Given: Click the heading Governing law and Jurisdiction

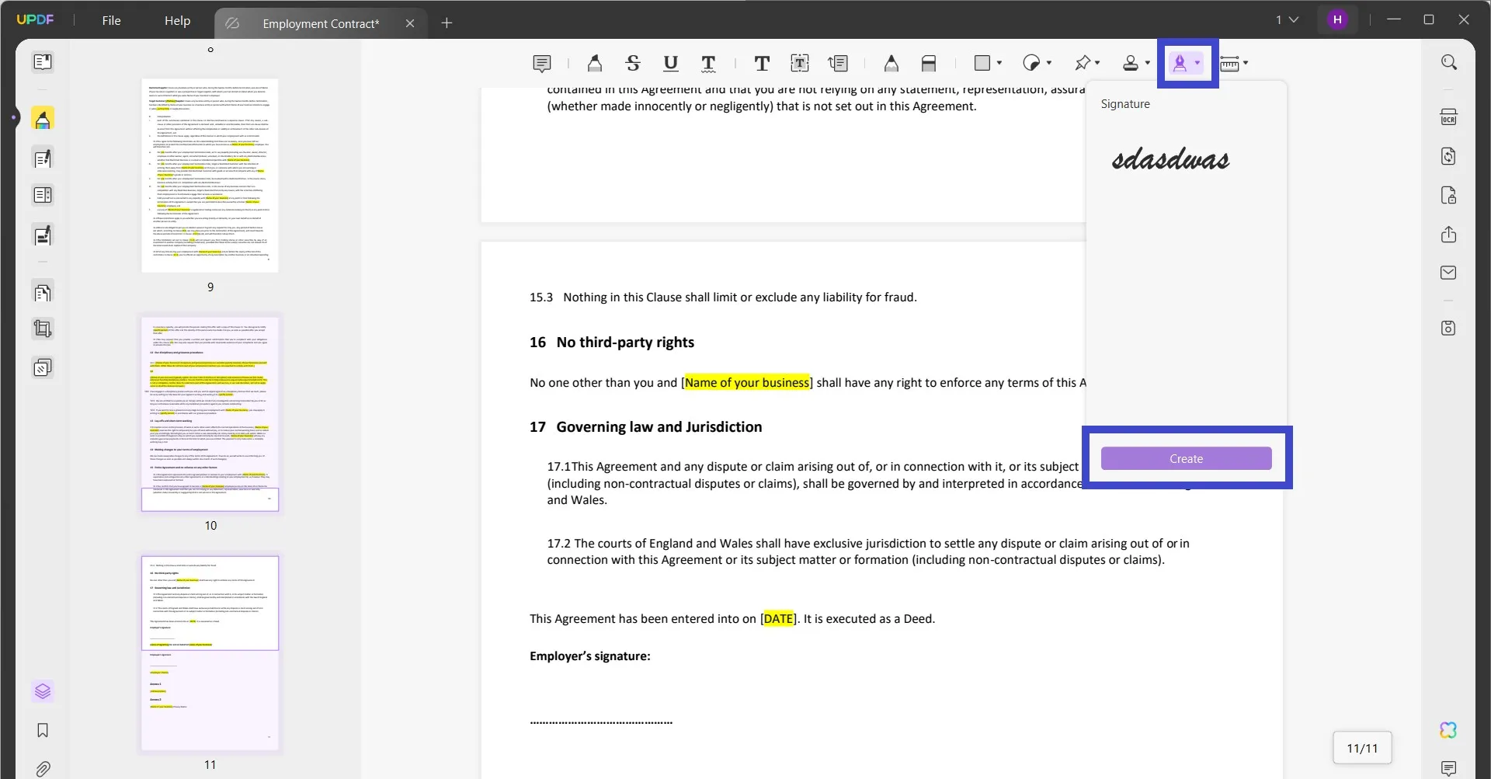Looking at the screenshot, I should click(x=659, y=426).
